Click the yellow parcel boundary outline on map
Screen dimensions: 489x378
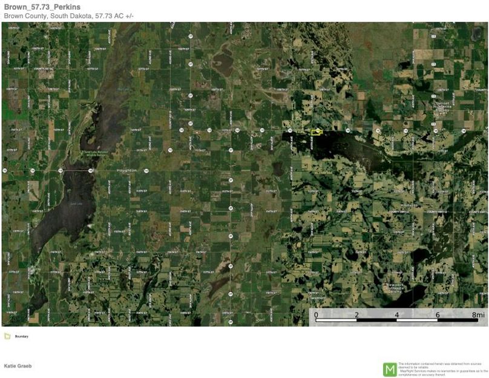[x=317, y=132]
